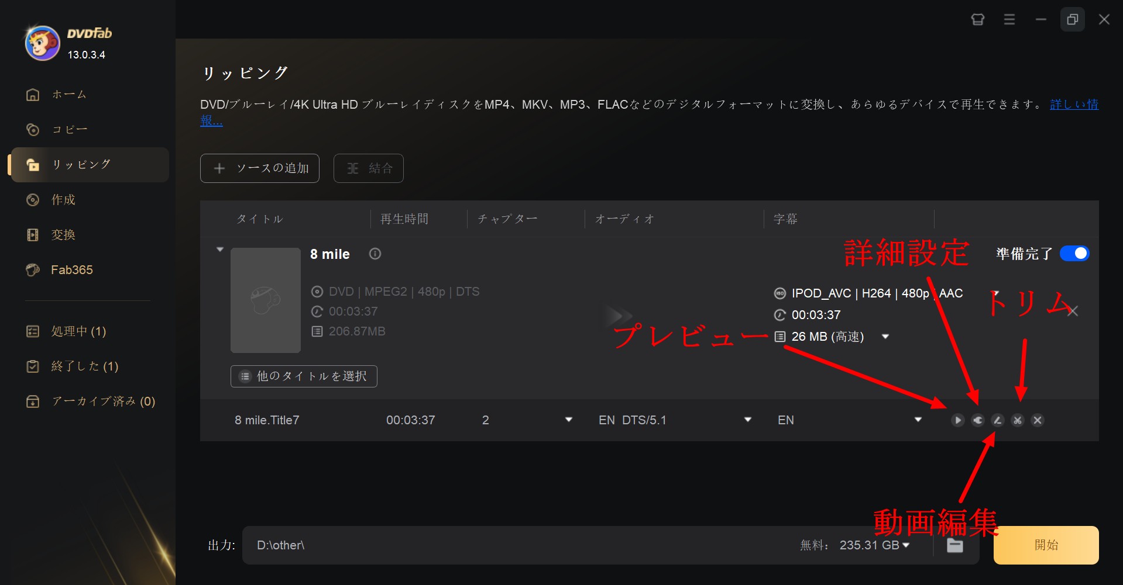The height and width of the screenshot is (585, 1123).
Task: Click the 206.87MB source size text
Action: coord(357,331)
